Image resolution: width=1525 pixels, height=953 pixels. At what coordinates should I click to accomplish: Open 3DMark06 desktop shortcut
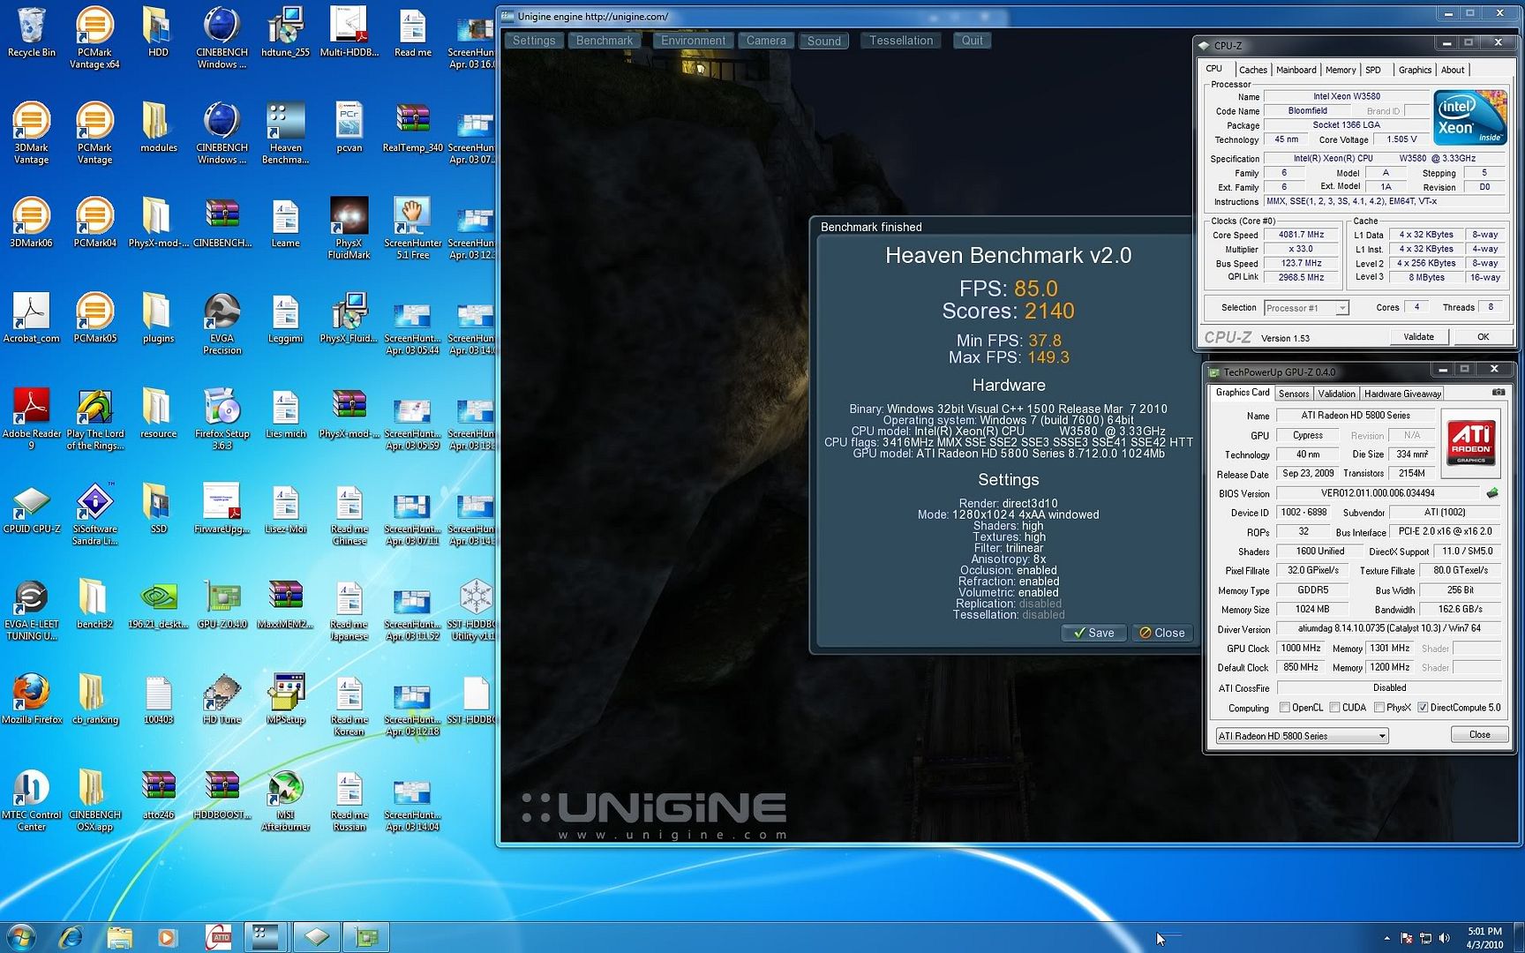(x=31, y=223)
